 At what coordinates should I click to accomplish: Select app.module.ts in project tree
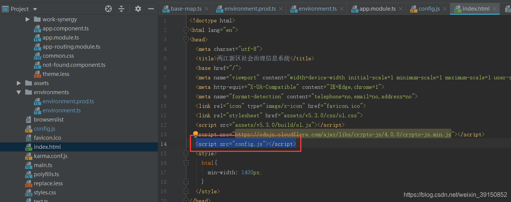coord(61,38)
